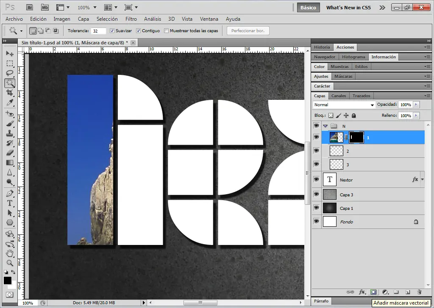Select the Move tool
Screen dimensions: 434x308
pos(10,54)
